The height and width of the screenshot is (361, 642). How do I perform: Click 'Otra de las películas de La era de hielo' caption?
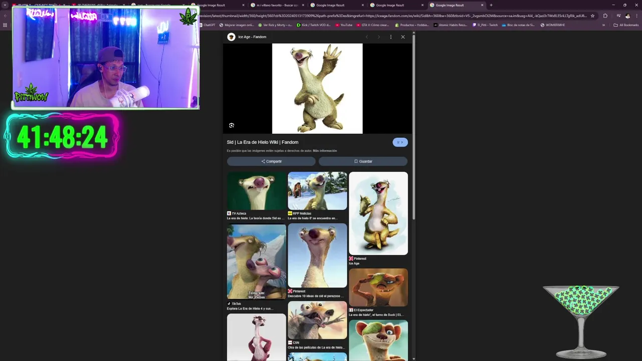coord(316,347)
